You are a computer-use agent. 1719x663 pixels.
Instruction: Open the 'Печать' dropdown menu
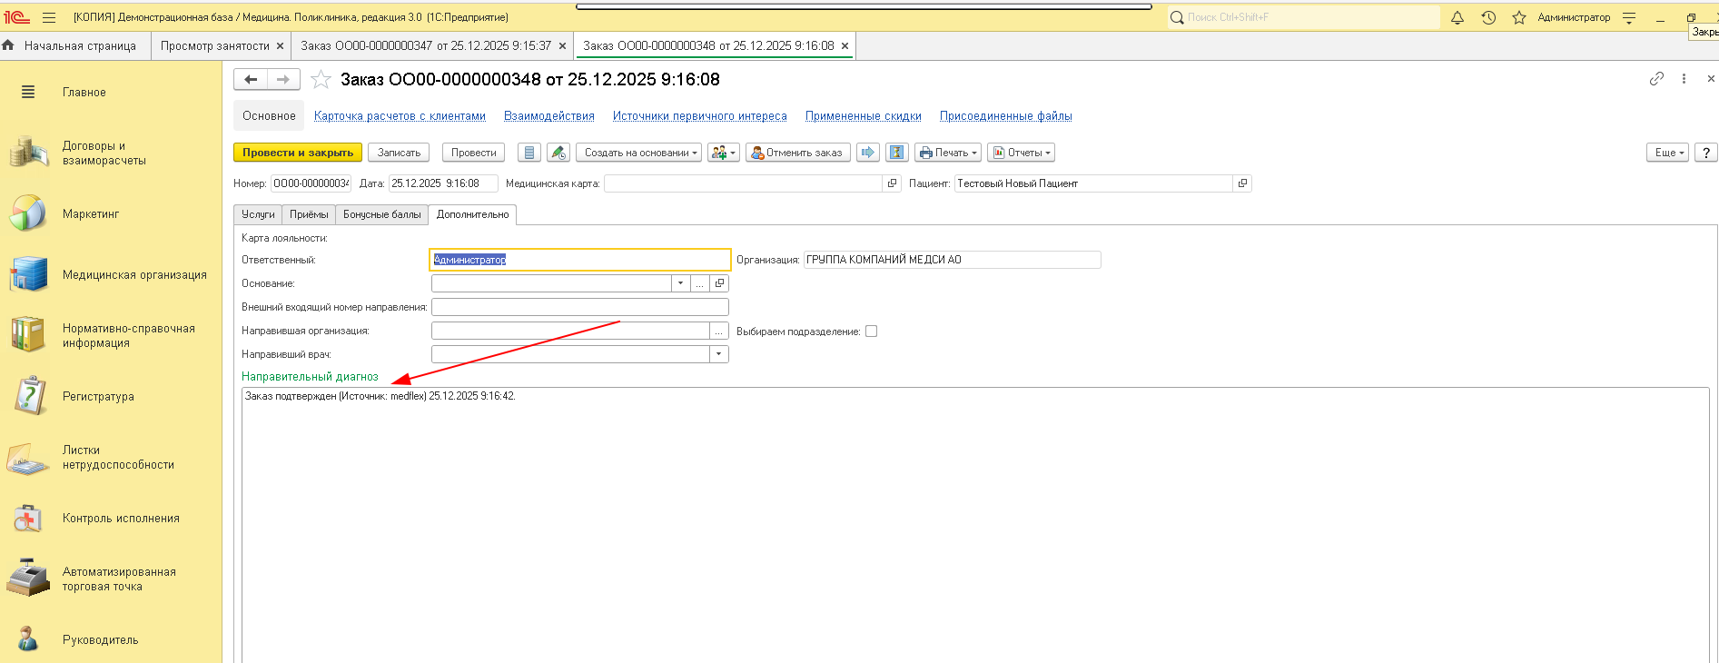(948, 153)
